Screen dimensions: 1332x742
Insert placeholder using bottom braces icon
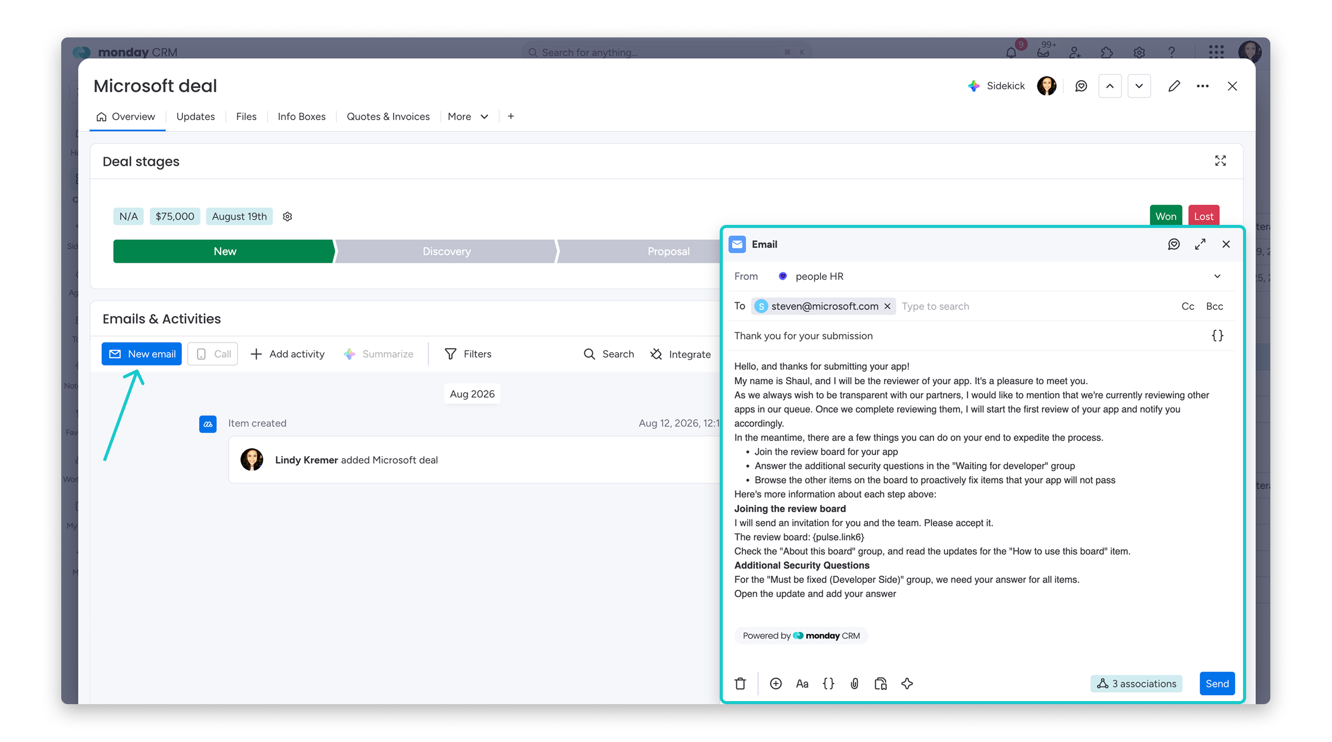828,683
